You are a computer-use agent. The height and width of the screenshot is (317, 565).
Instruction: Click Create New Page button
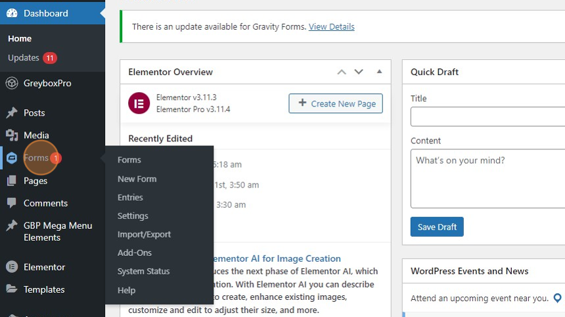(x=336, y=103)
